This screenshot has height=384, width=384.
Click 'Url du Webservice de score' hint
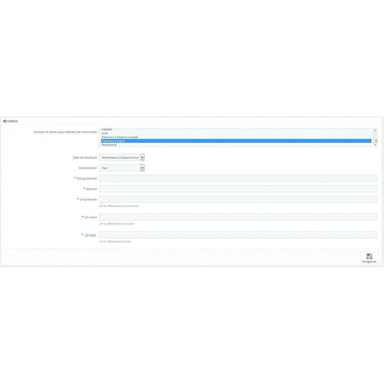[117, 223]
